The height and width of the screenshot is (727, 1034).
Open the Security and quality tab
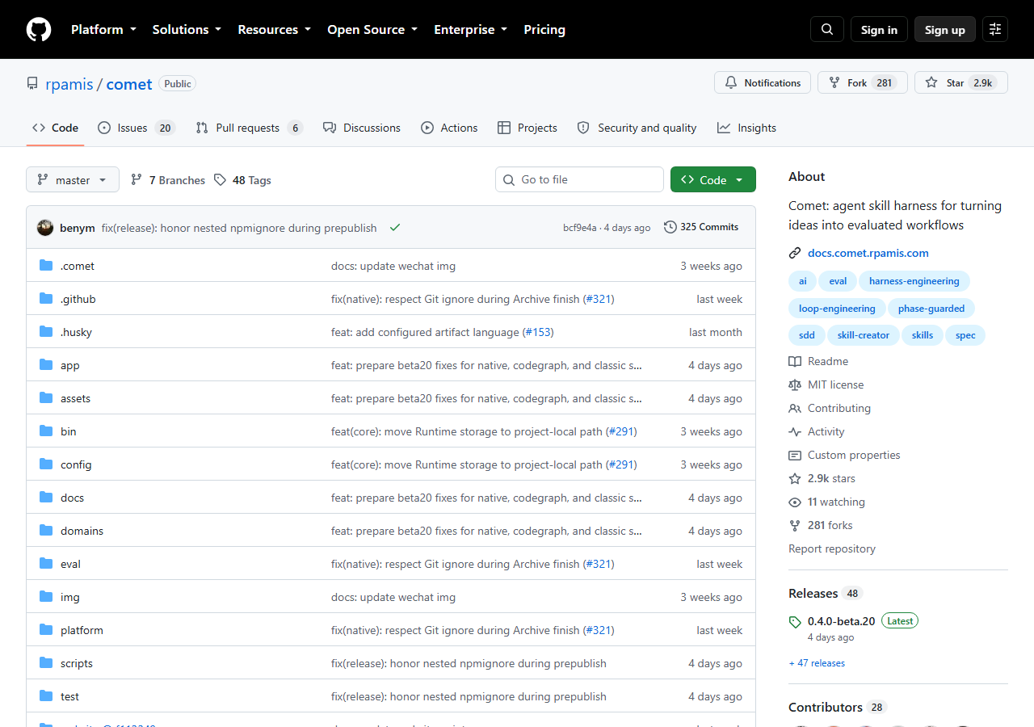(637, 128)
